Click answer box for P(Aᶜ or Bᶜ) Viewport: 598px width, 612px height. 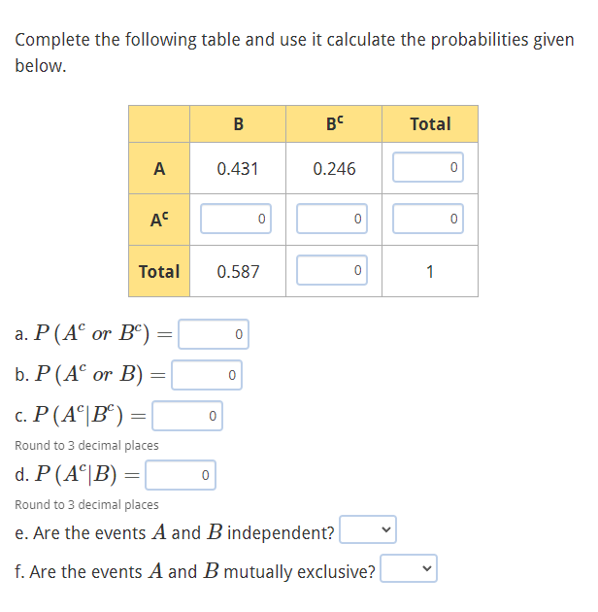tap(214, 334)
